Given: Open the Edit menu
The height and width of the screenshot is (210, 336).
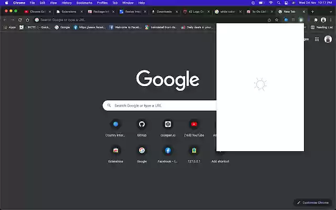Looking at the screenshot, I should click(x=42, y=3).
